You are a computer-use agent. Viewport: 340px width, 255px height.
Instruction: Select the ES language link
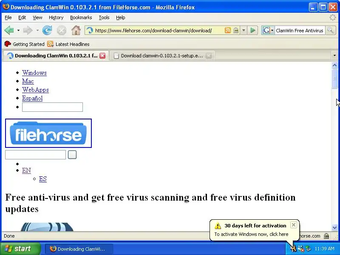pos(43,179)
